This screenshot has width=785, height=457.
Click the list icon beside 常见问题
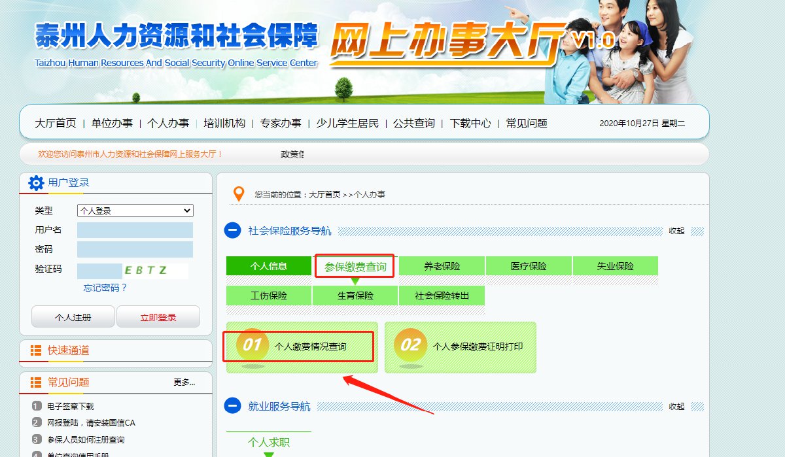pos(36,382)
